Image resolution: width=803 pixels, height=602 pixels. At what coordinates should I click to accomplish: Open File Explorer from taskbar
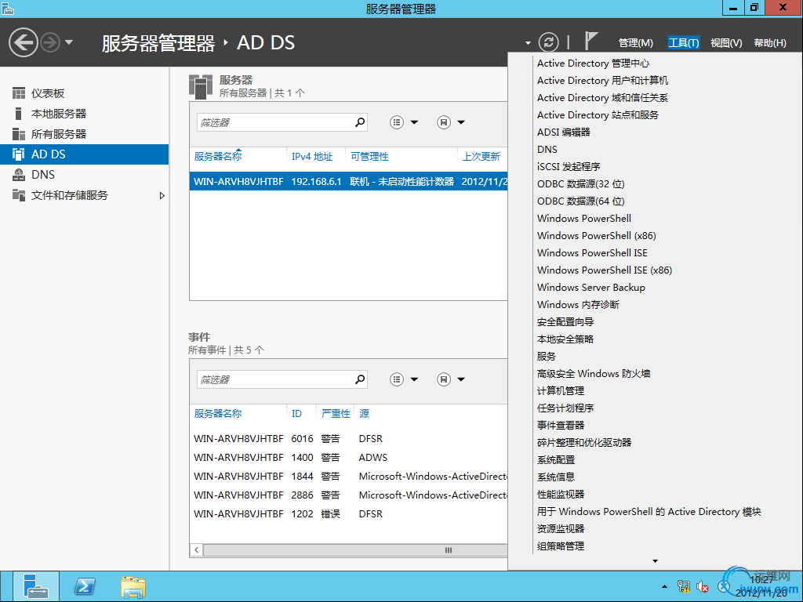click(133, 586)
